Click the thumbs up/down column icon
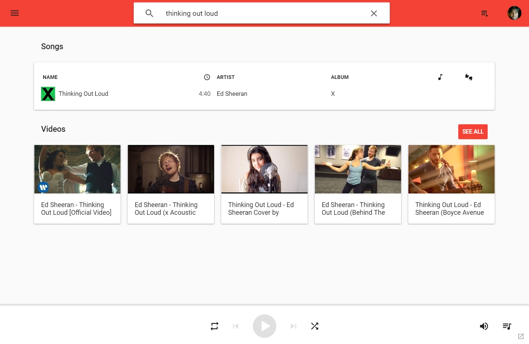Image resolution: width=529 pixels, height=344 pixels. [x=469, y=77]
